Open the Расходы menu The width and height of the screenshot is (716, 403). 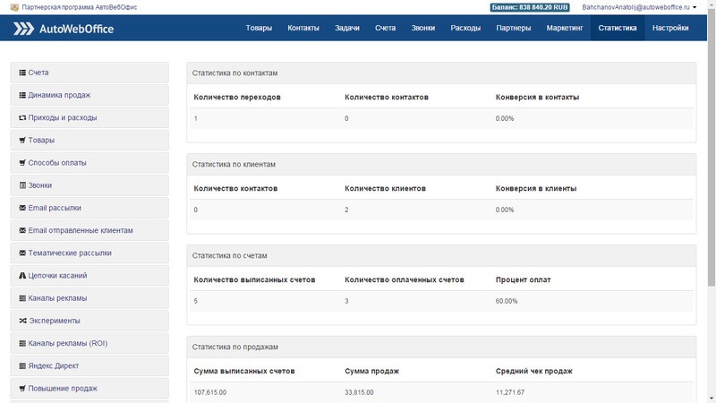(x=465, y=28)
